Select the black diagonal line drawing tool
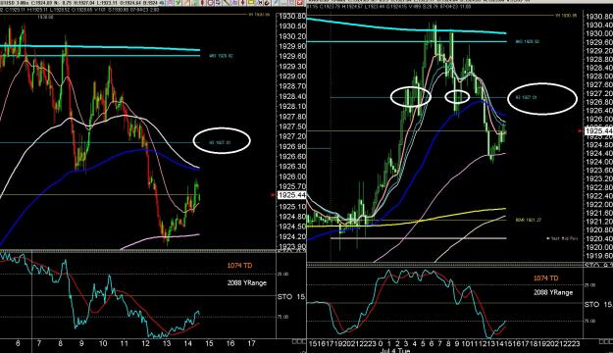613x353 pixels. pyautogui.click(x=227, y=2)
